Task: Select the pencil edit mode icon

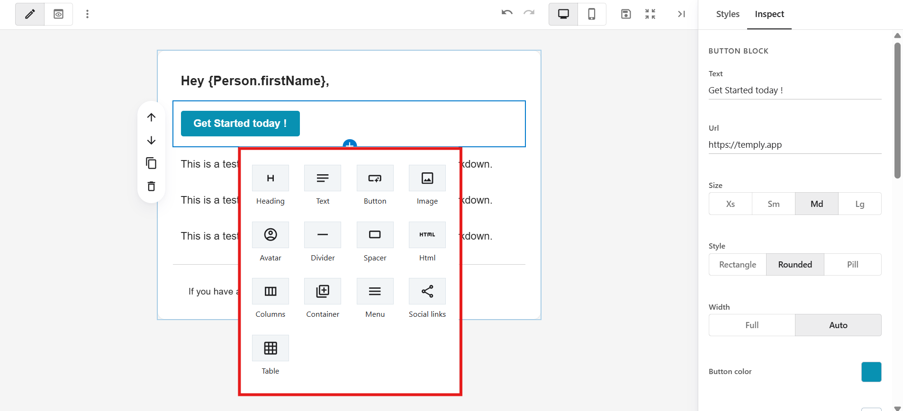Action: tap(30, 14)
